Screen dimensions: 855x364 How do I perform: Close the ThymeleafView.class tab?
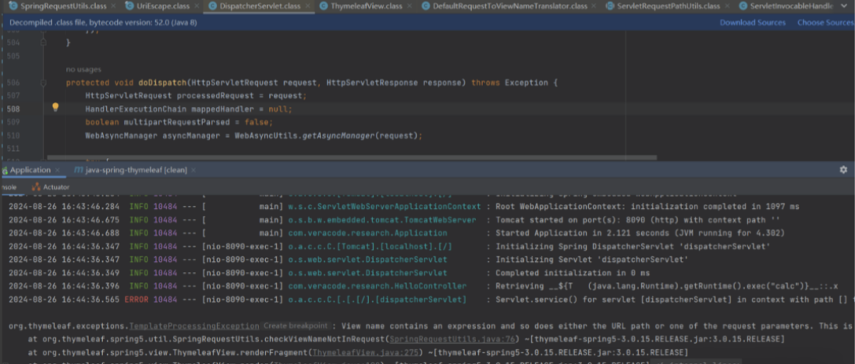coord(410,6)
